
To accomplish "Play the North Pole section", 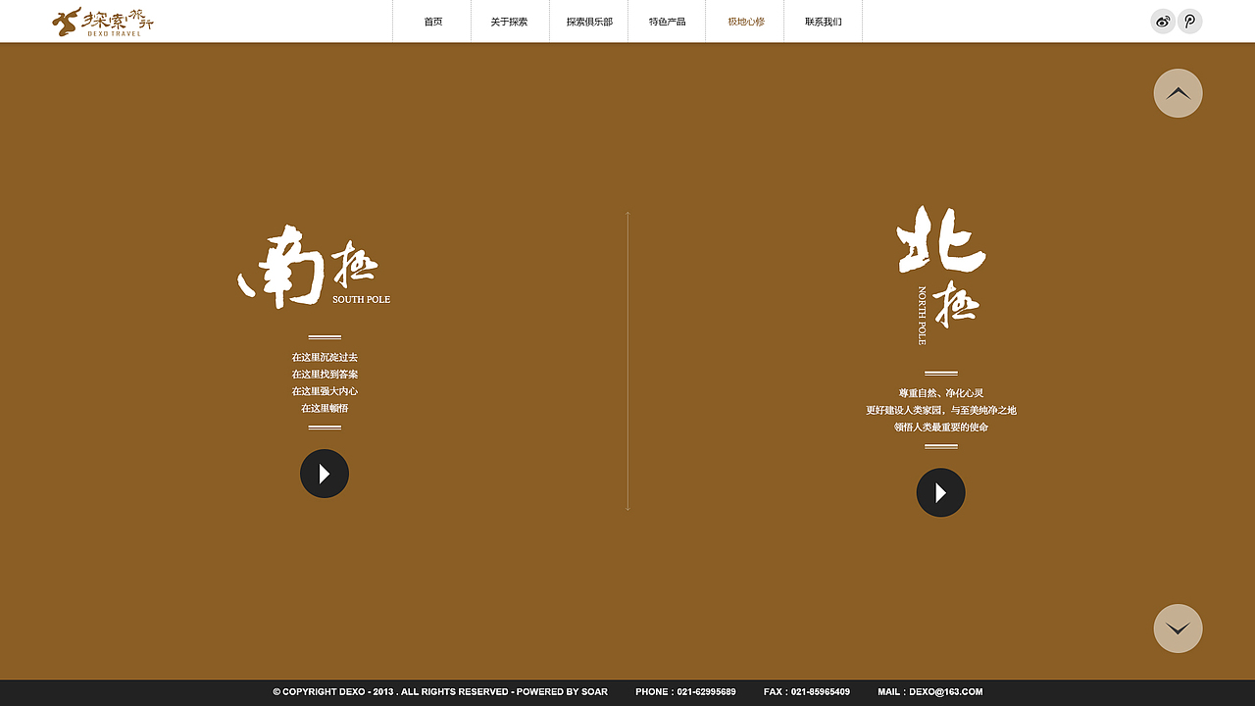I will 941,492.
